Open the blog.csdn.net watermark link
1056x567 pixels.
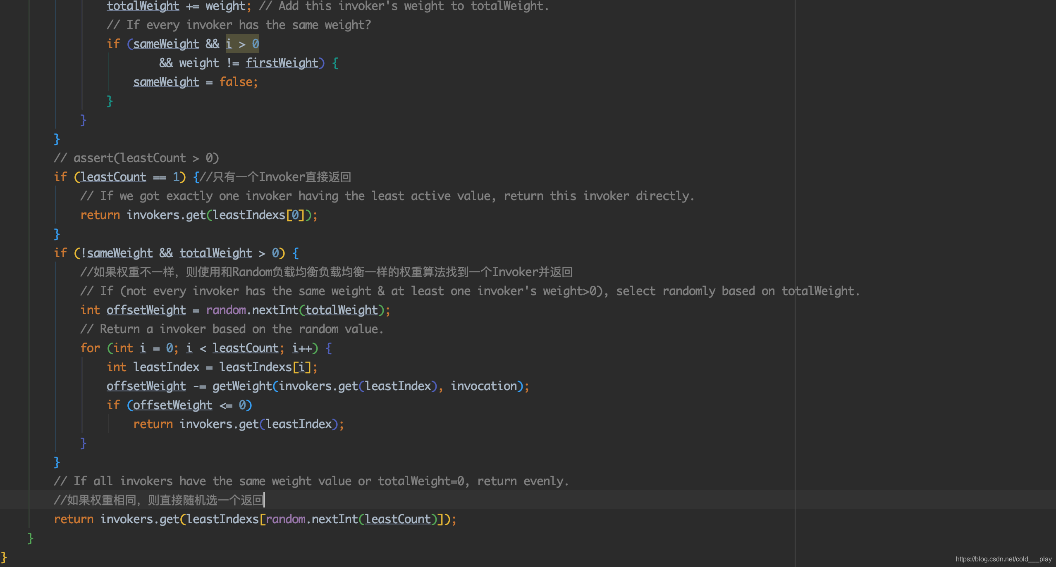(x=1003, y=559)
